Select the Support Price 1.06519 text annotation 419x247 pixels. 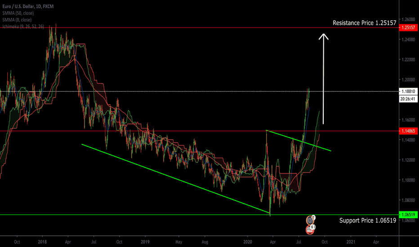368,221
